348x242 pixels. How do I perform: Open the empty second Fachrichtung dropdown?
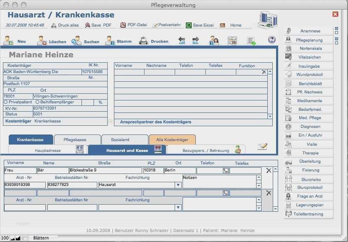click(178, 208)
